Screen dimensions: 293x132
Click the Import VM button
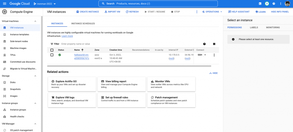tap(112, 12)
